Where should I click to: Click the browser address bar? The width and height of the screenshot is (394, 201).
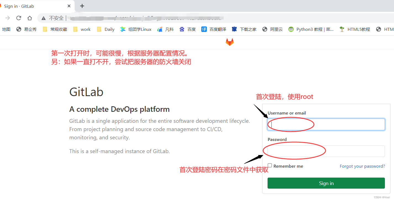(215, 18)
